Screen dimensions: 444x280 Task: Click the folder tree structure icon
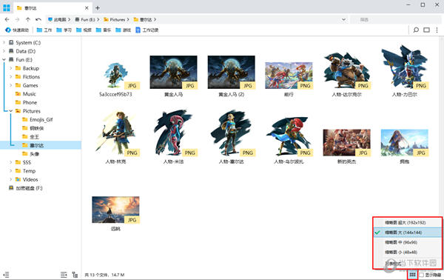click(x=75, y=275)
